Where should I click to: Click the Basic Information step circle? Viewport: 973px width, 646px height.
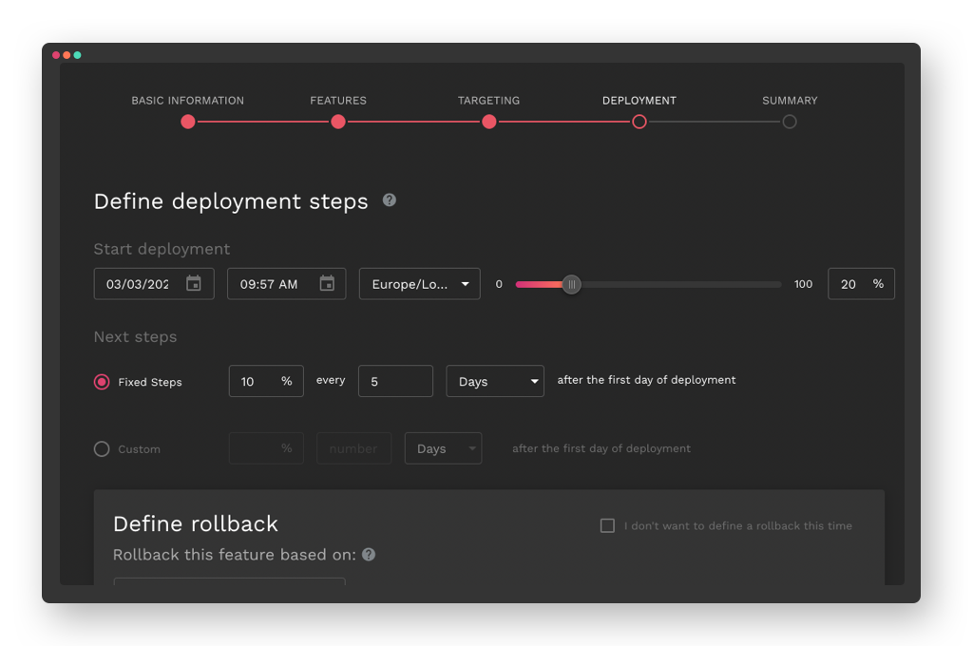pyautogui.click(x=188, y=122)
